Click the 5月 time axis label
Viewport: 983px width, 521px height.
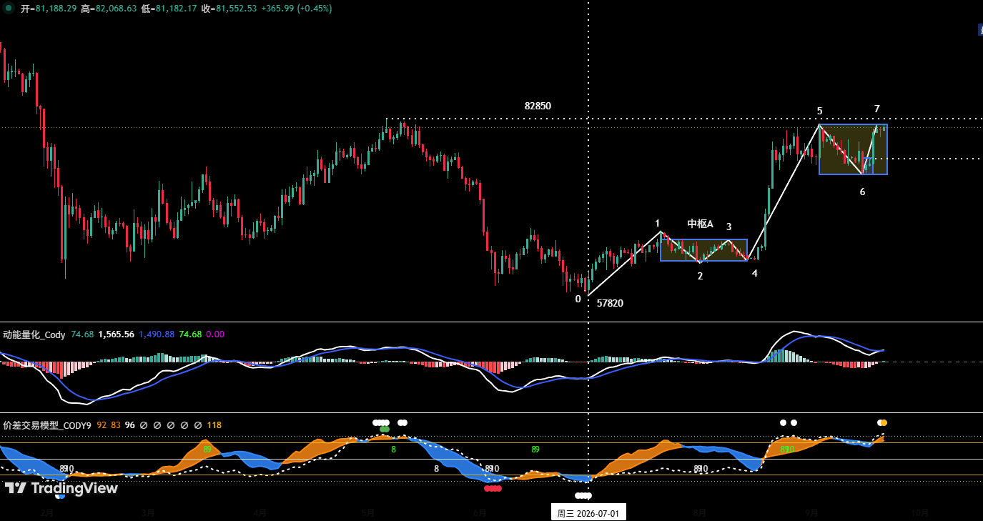click(368, 512)
